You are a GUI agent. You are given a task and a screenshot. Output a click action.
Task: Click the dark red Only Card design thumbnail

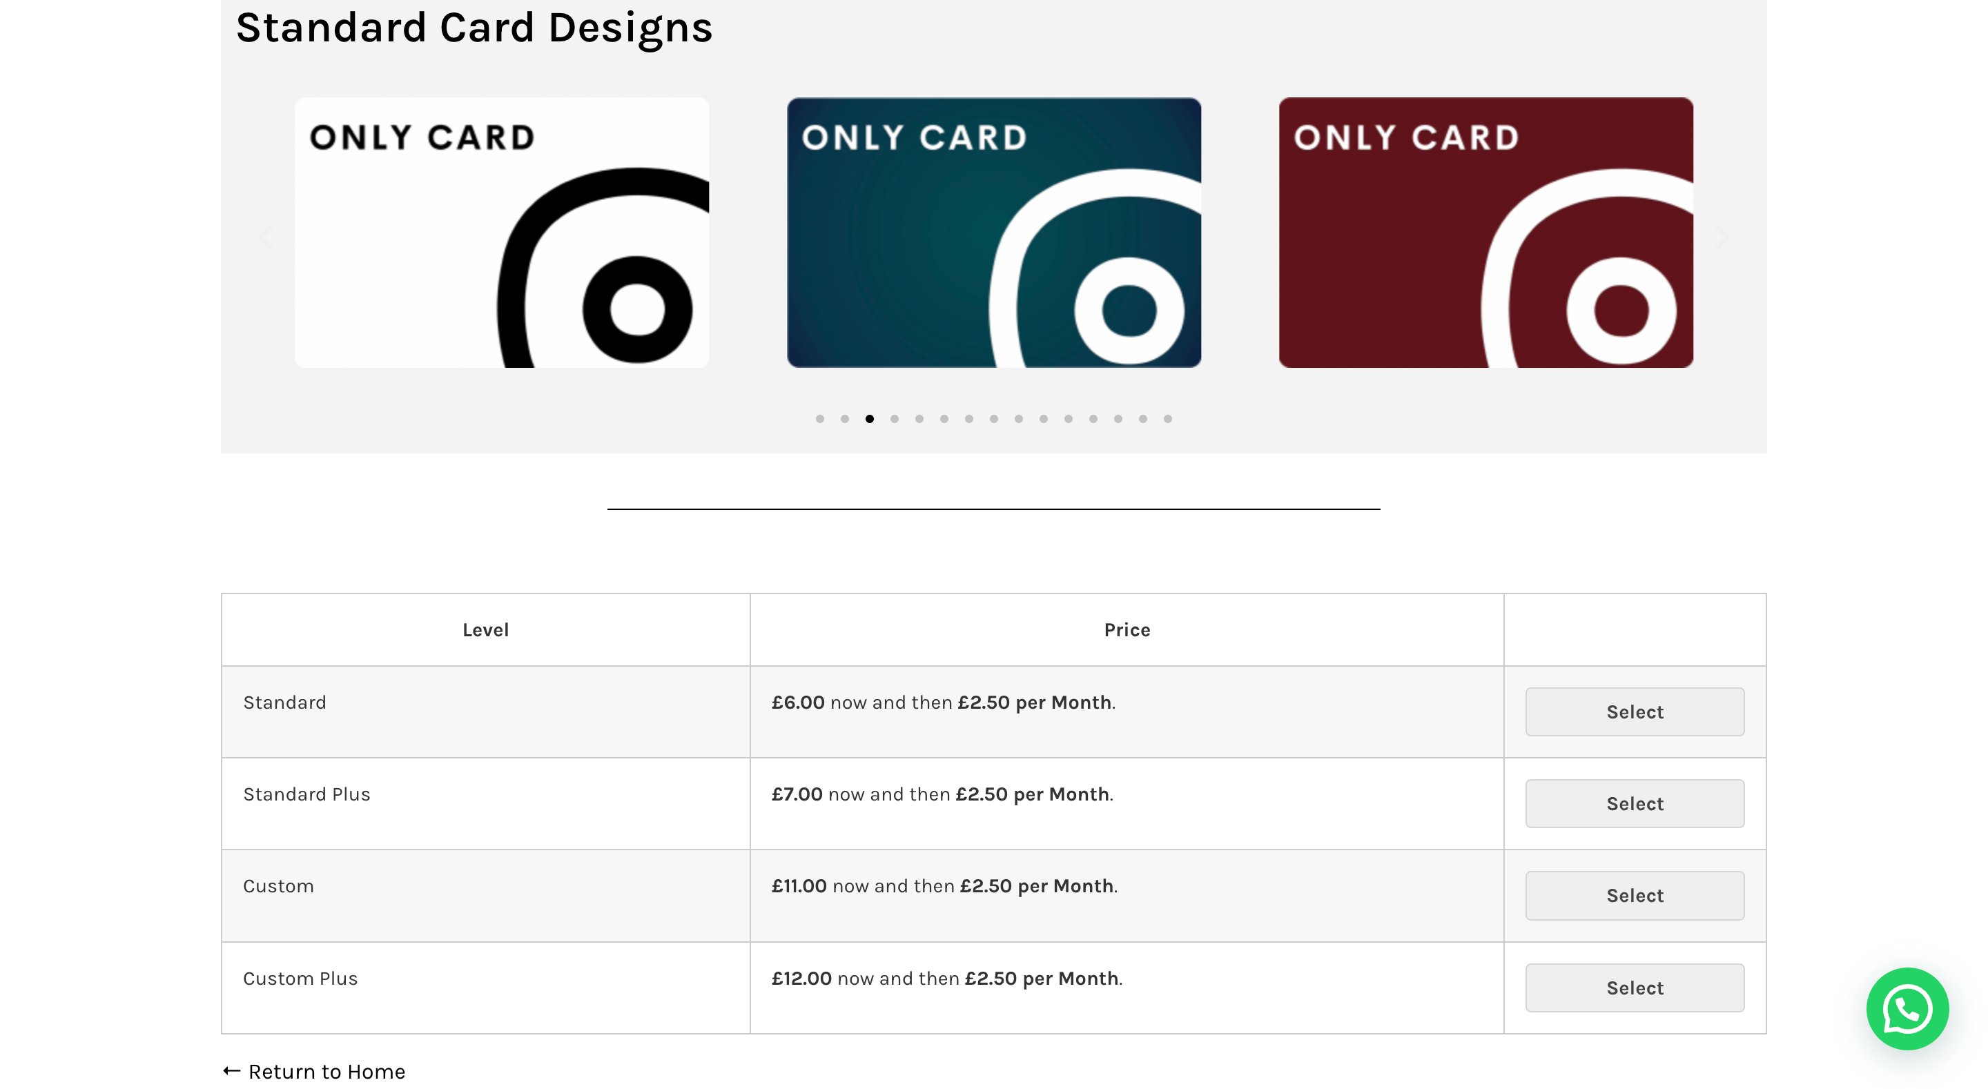(1486, 232)
